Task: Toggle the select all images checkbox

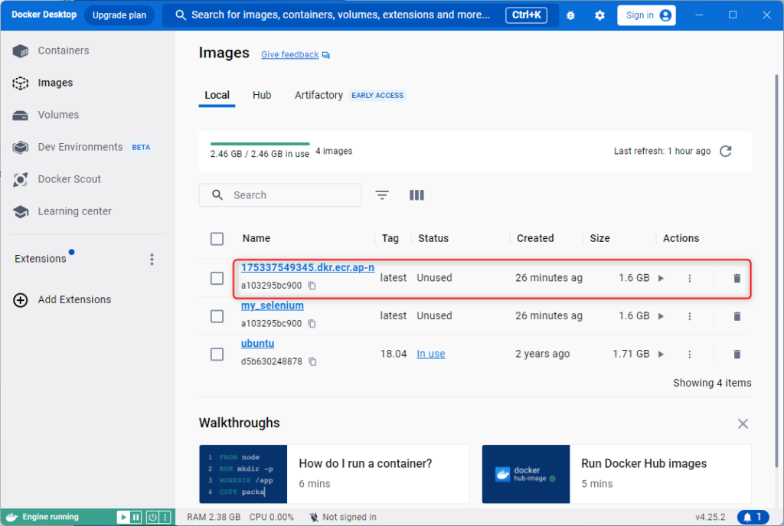Action: click(x=217, y=239)
